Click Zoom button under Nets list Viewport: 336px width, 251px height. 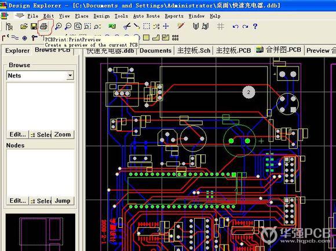[x=63, y=135]
